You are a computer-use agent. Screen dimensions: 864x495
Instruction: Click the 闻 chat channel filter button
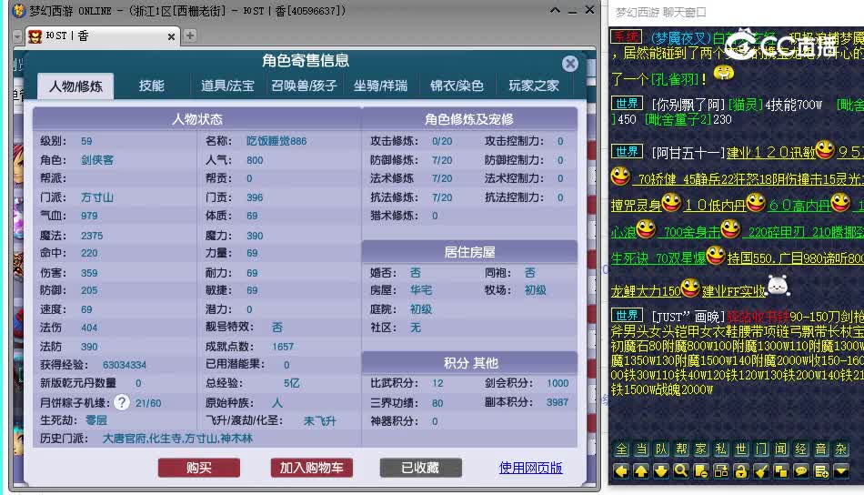tap(781, 450)
